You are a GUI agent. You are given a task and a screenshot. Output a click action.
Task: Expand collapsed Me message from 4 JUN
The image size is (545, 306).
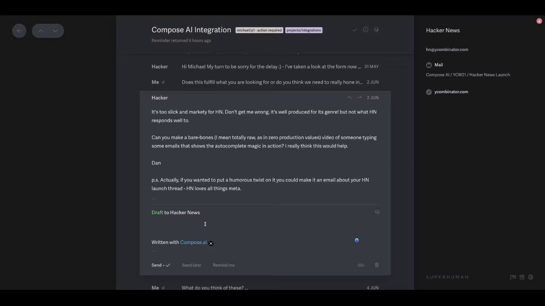click(x=265, y=288)
